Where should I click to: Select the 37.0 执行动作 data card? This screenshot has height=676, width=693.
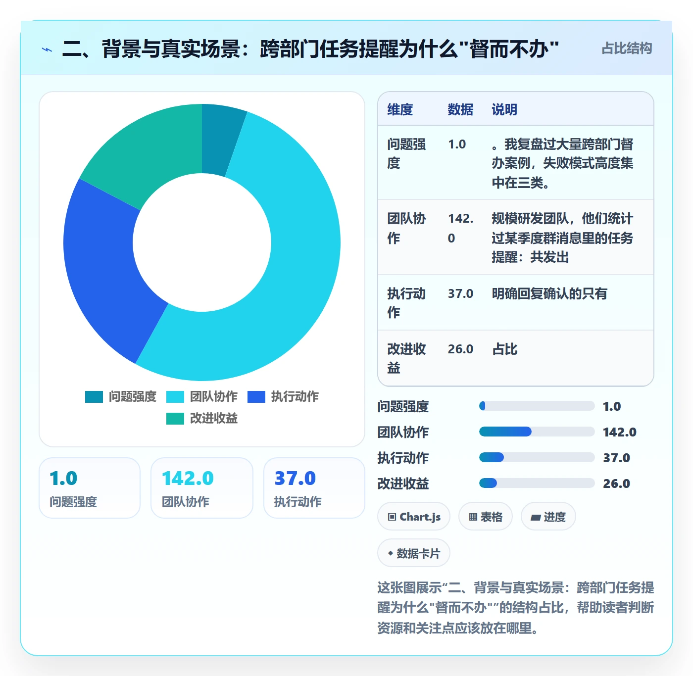click(x=314, y=488)
